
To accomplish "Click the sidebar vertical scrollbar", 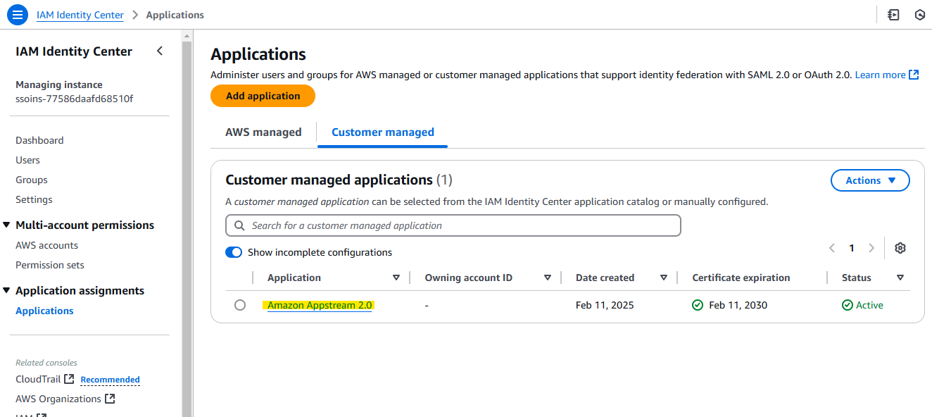I will point(187,211).
